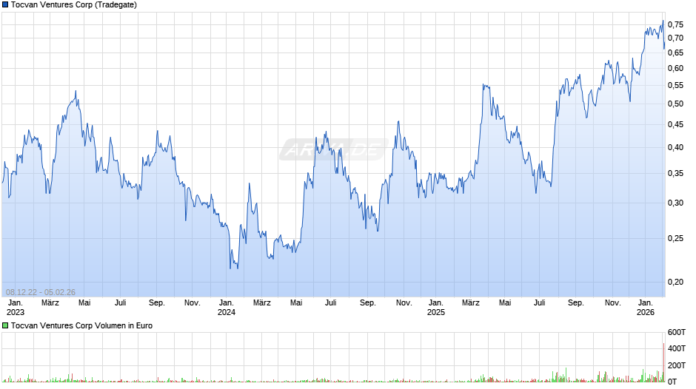Click the 0,50 price axis label
Viewport: 696px width, 389px height.
675,104
